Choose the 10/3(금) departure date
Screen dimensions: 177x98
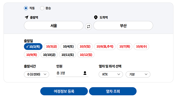51,46
